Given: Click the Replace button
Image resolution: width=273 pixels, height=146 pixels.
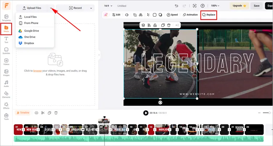Looking at the screenshot, I should [209, 15].
